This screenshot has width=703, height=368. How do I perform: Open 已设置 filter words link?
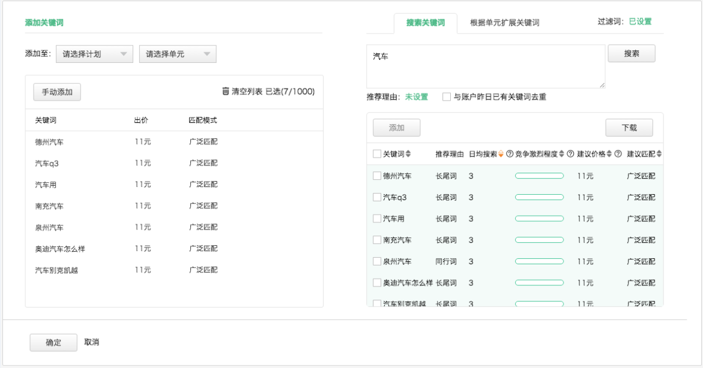tap(640, 22)
